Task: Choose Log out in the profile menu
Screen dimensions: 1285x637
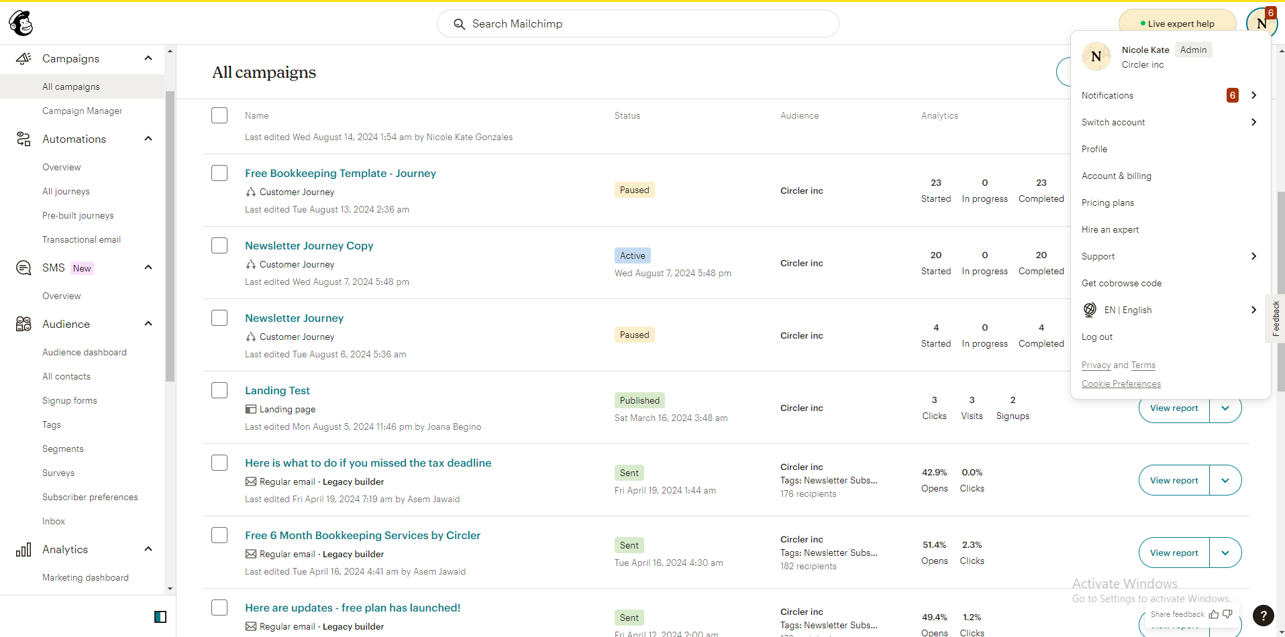Action: 1097,337
